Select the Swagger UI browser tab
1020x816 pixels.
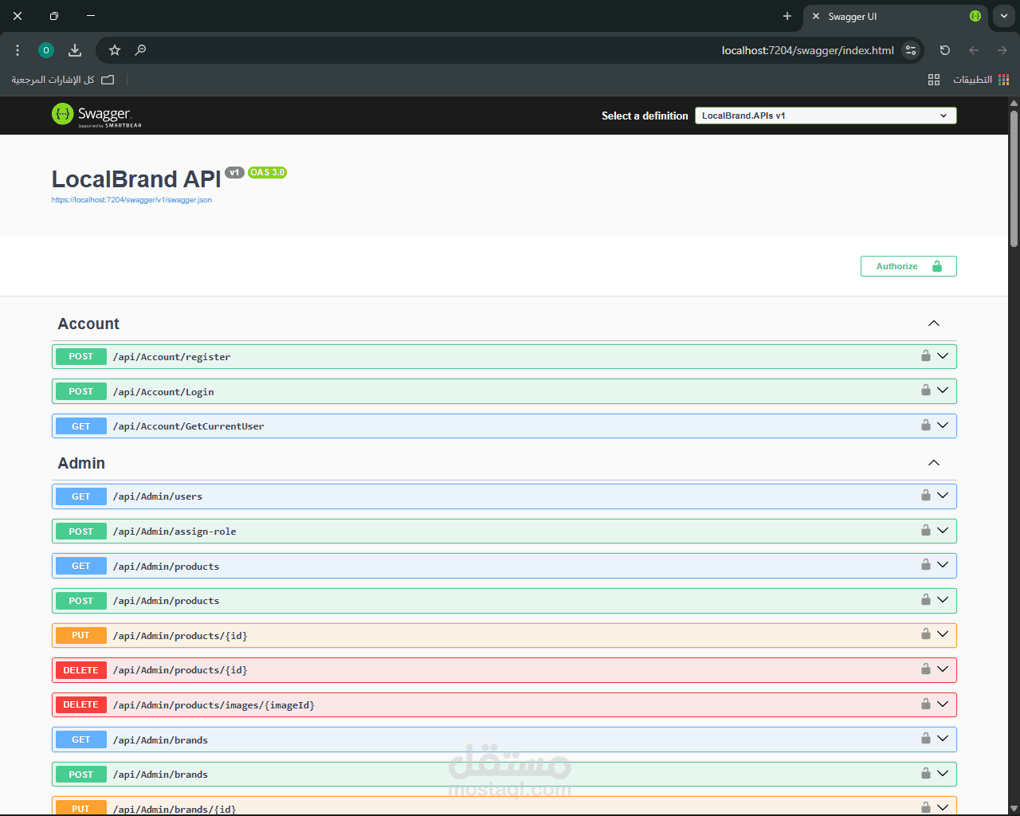point(896,17)
